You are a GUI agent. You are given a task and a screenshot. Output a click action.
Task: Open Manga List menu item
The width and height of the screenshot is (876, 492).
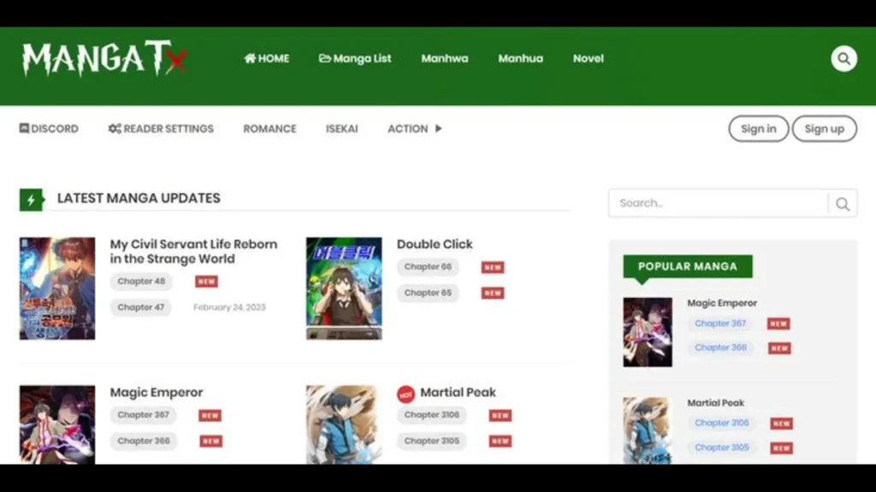pyautogui.click(x=355, y=59)
